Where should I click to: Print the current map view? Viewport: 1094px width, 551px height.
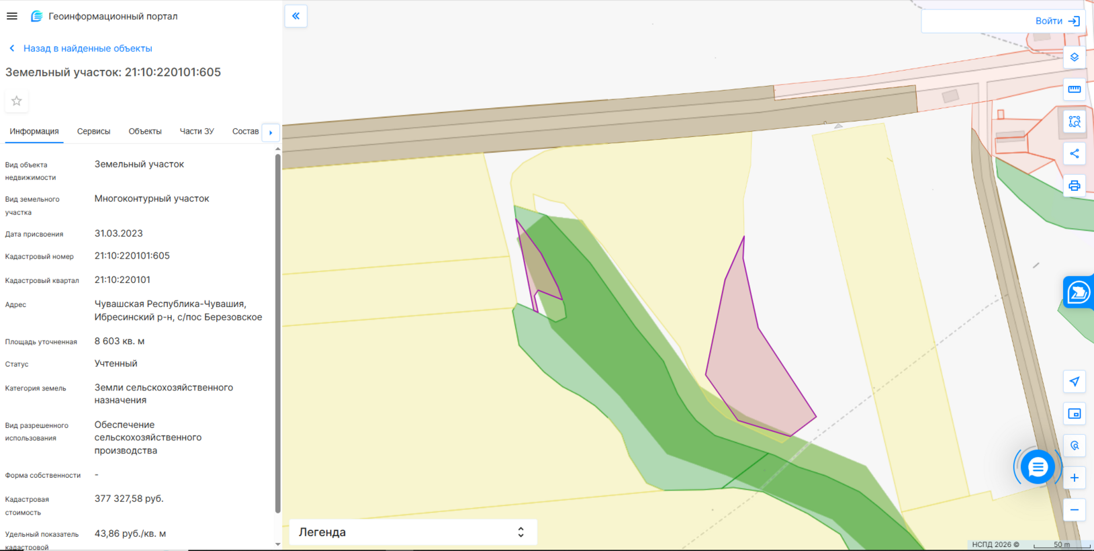(1074, 186)
